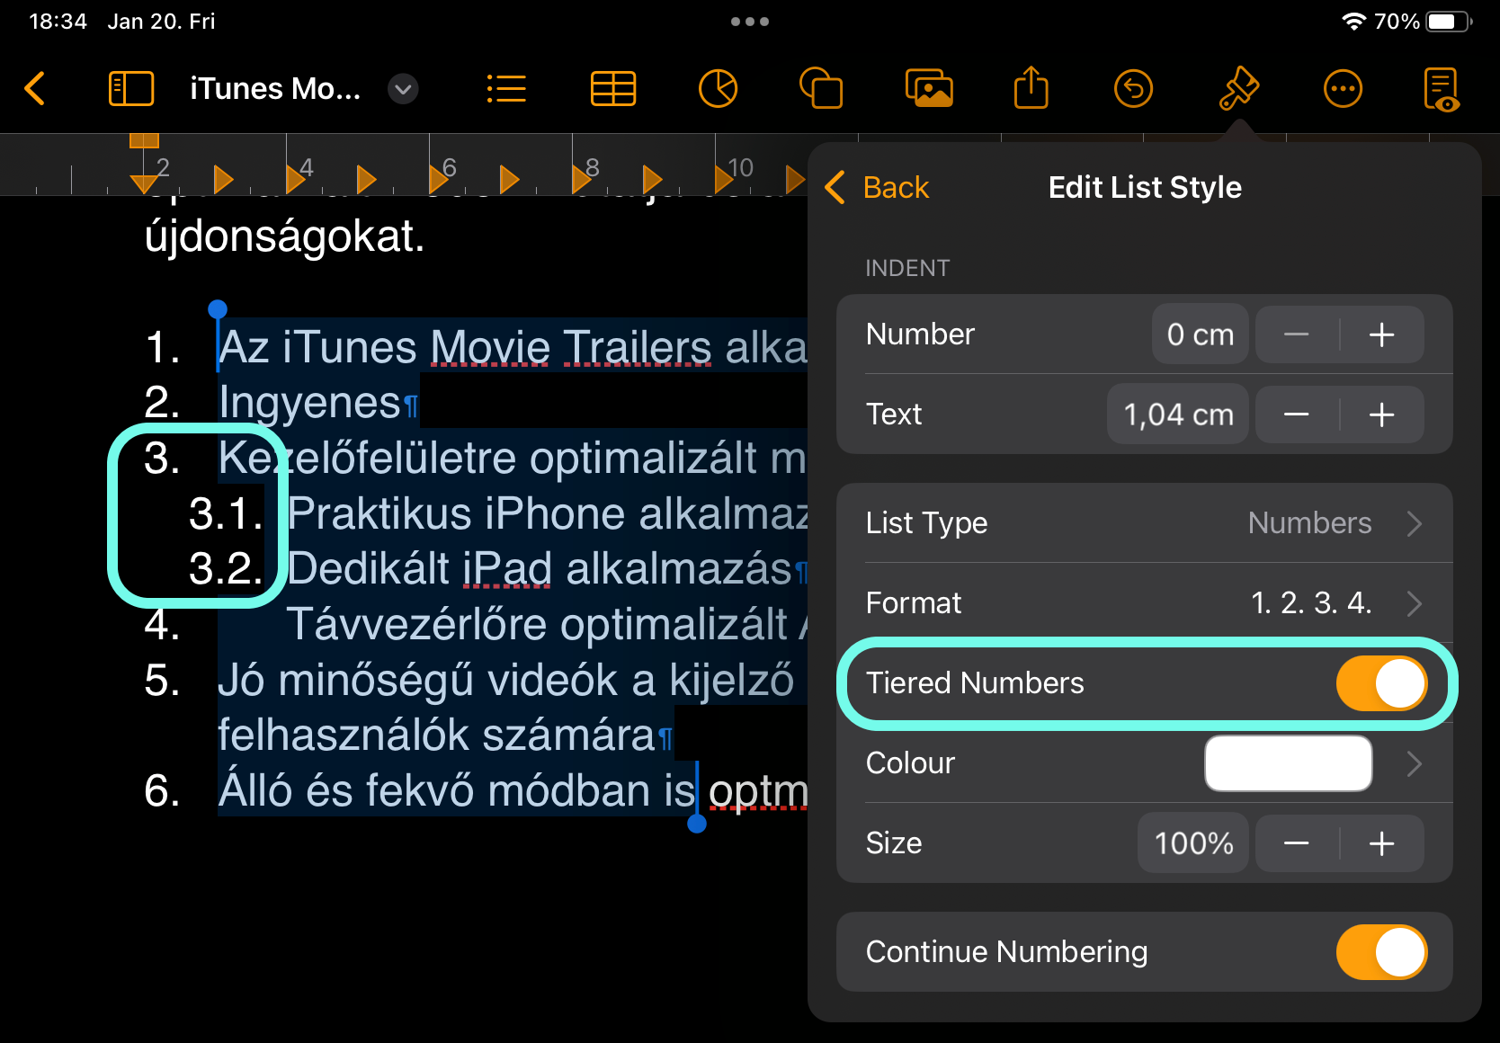
Task: Expand the Colour chevron
Action: click(x=1414, y=763)
